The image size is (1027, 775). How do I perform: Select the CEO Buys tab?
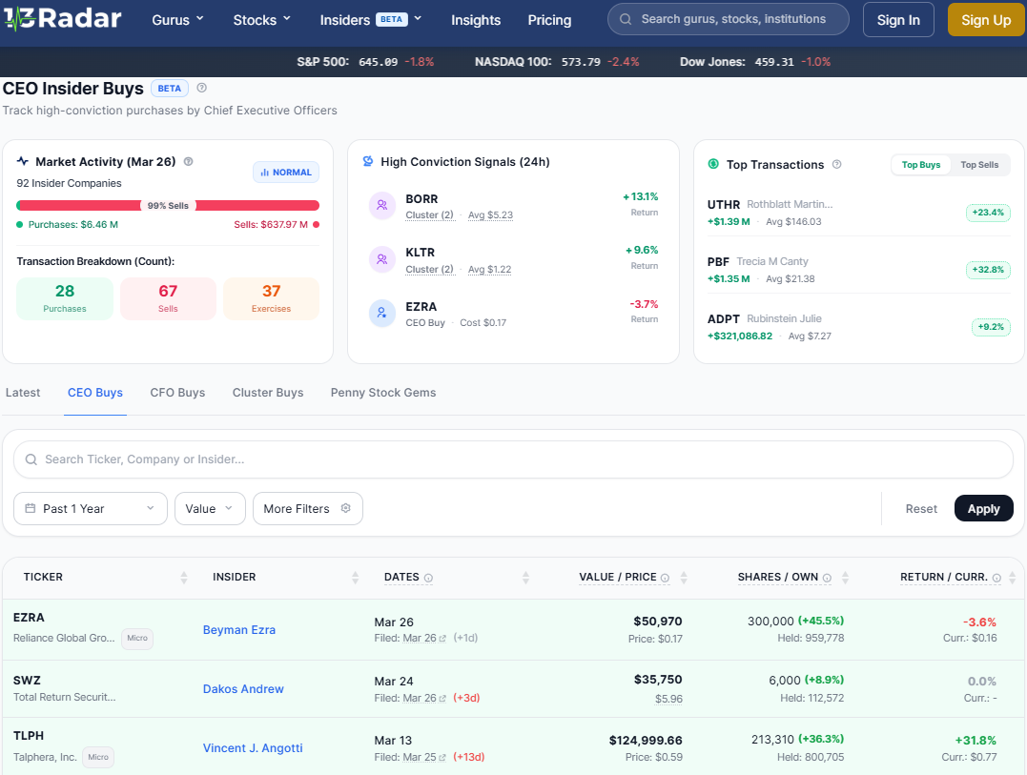click(x=95, y=393)
